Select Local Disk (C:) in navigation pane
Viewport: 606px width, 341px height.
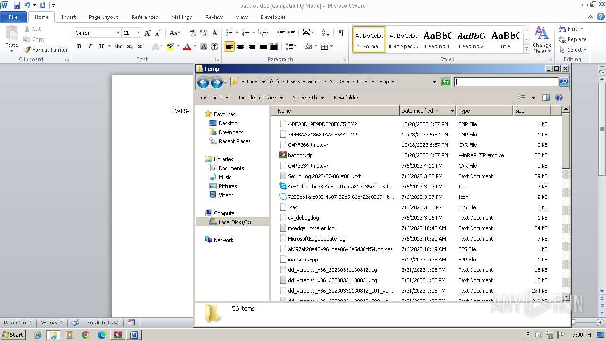coord(235,222)
